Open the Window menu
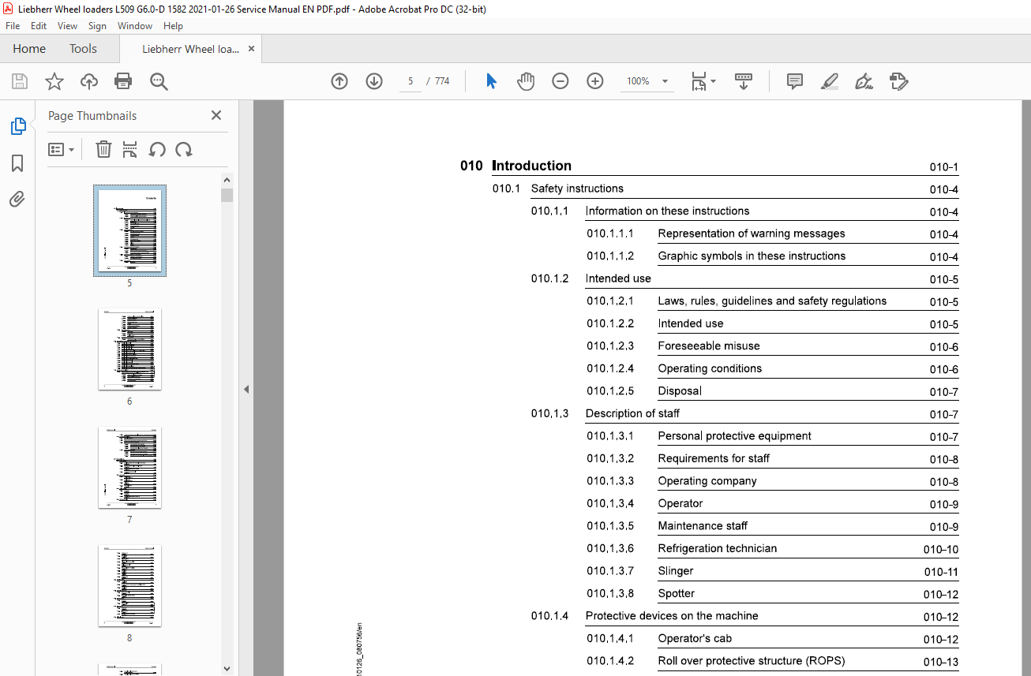This screenshot has height=676, width=1031. click(135, 26)
